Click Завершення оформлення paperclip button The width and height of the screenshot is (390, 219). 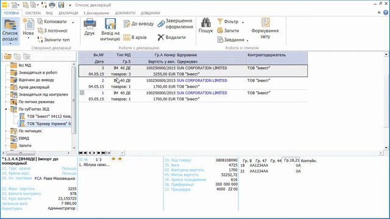(x=175, y=24)
